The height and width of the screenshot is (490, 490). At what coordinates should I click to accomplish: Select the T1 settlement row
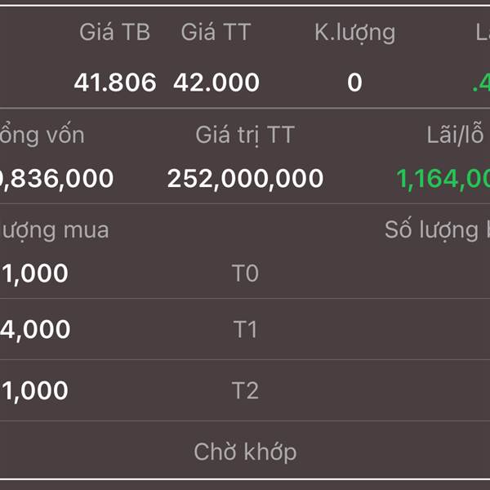[245, 329]
